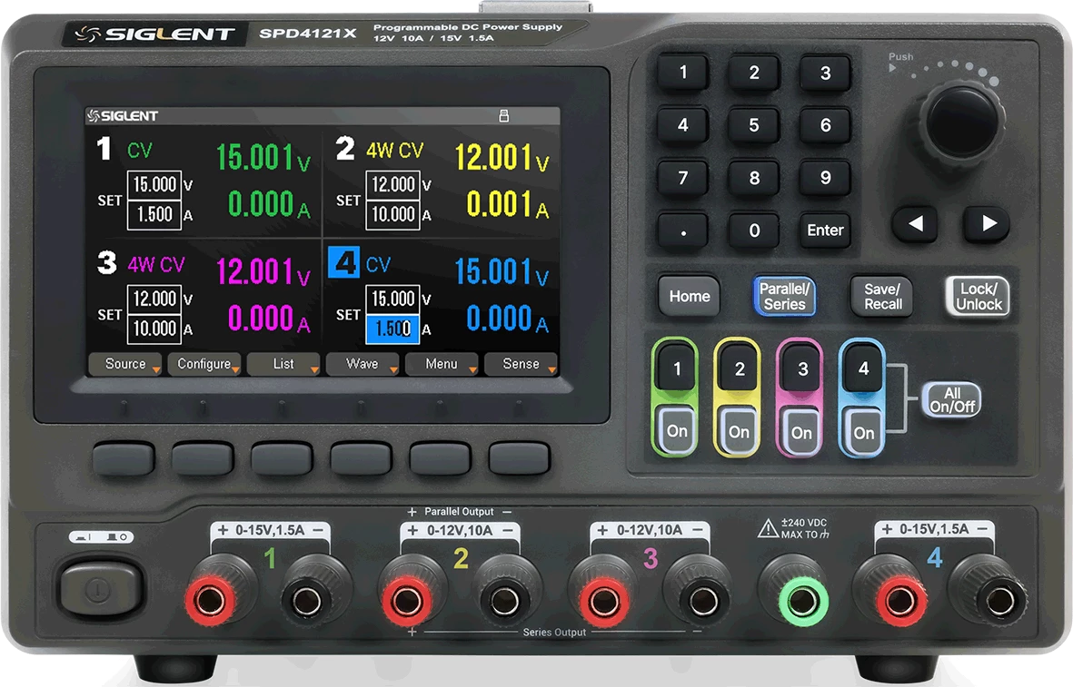Image resolution: width=1073 pixels, height=687 pixels.
Task: Select channel 2 set voltage 12.000 field
Action: [392, 184]
